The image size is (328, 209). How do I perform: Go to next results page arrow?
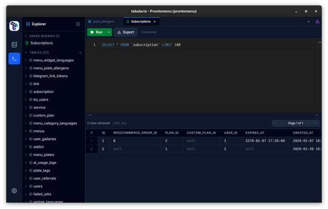(x=310, y=123)
